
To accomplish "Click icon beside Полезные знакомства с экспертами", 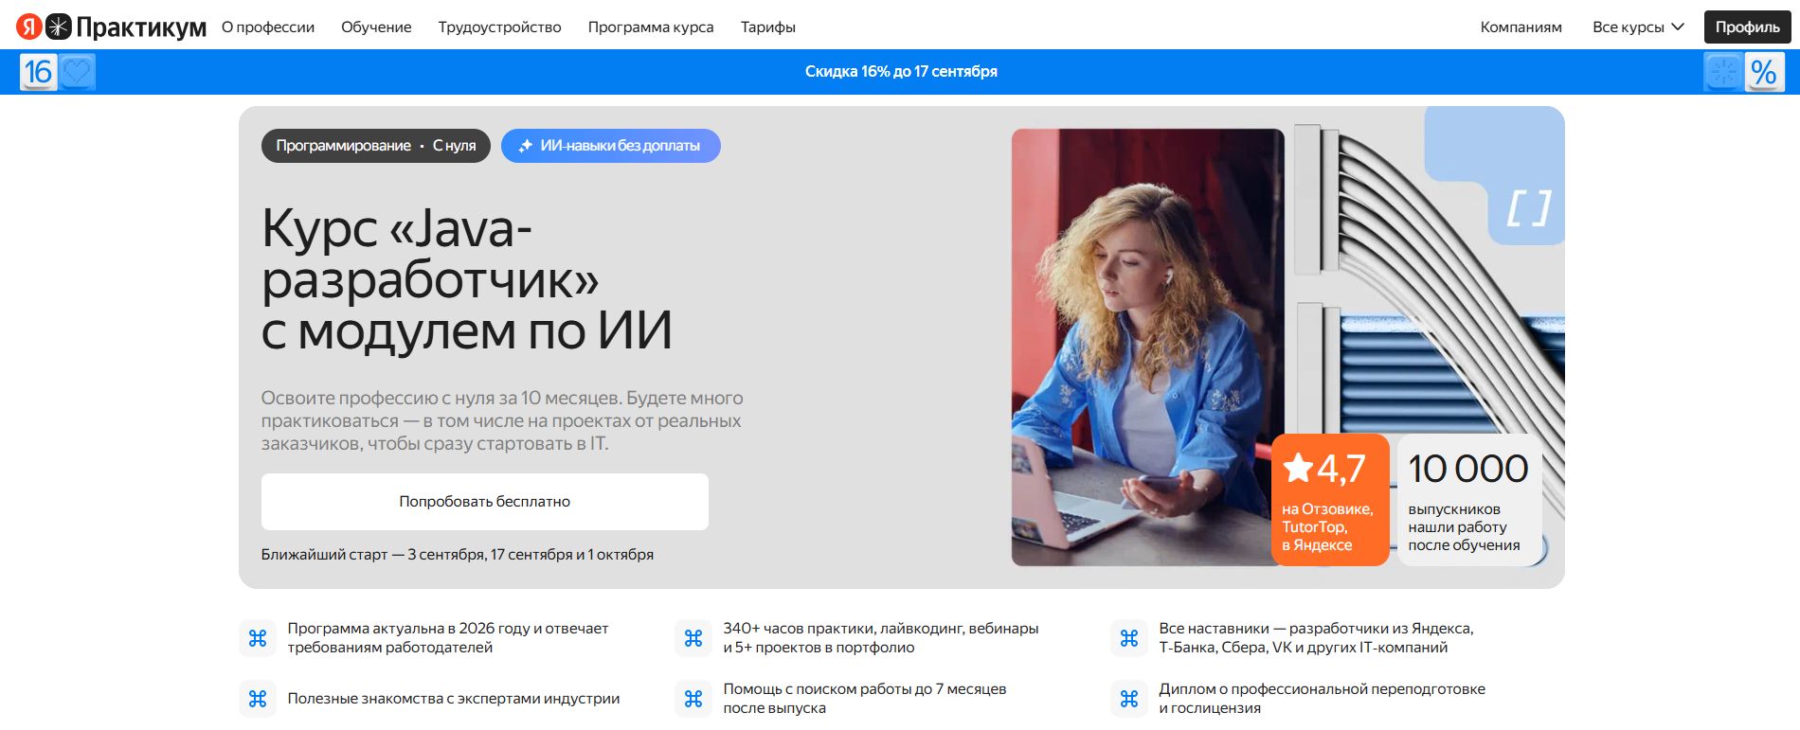I will tap(258, 699).
